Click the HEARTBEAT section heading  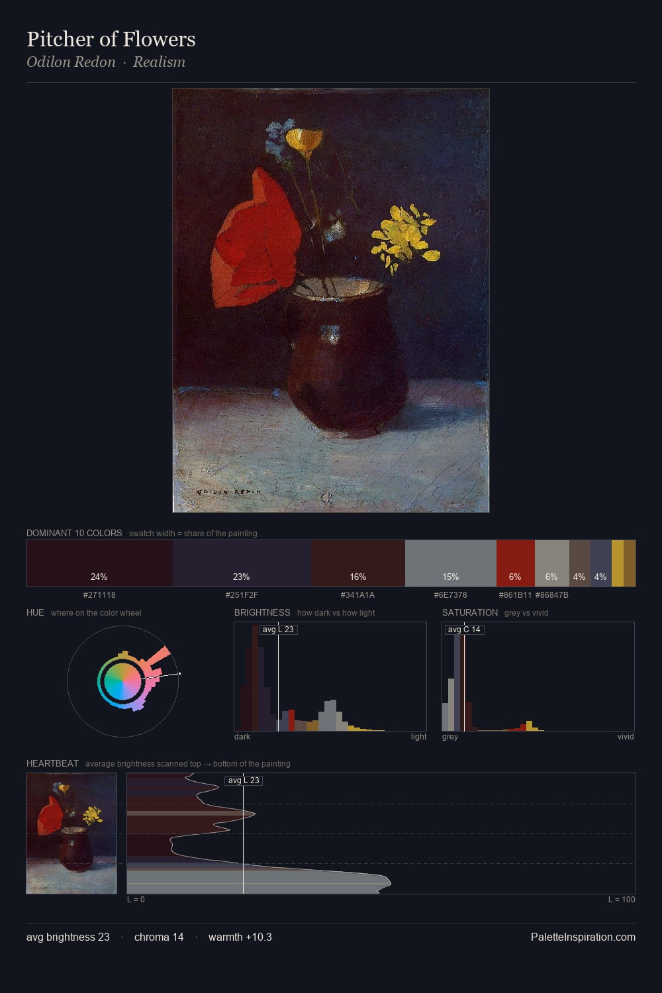(x=52, y=763)
